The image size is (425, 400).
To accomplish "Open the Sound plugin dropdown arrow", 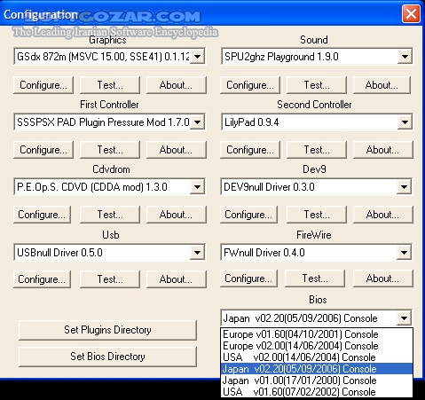I will point(405,56).
